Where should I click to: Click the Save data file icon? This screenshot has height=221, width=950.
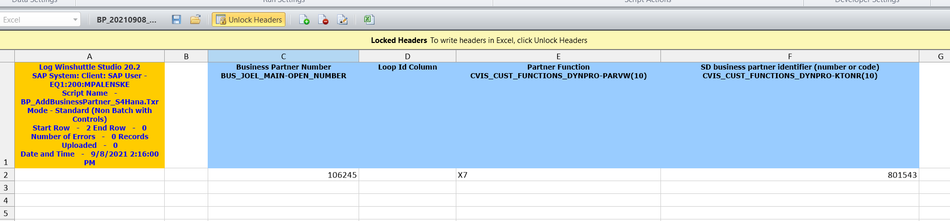click(176, 20)
